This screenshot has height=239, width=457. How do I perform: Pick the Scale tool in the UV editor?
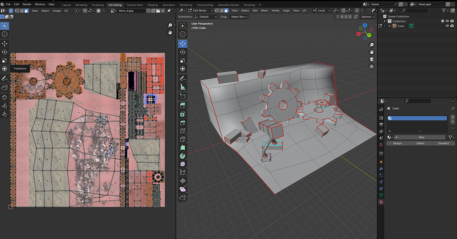click(x=4, y=60)
